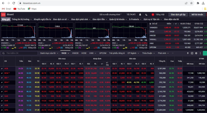Click Giao dịch giả lập button
207x113 pixels.
click(x=178, y=14)
